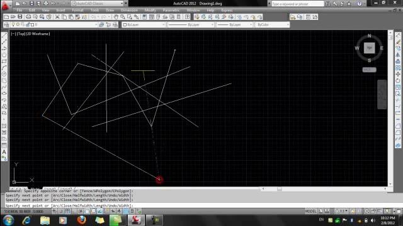Viewport: 403px width, 226px height.
Task: Click the binoculars search icon
Action: pyautogui.click(x=327, y=4)
